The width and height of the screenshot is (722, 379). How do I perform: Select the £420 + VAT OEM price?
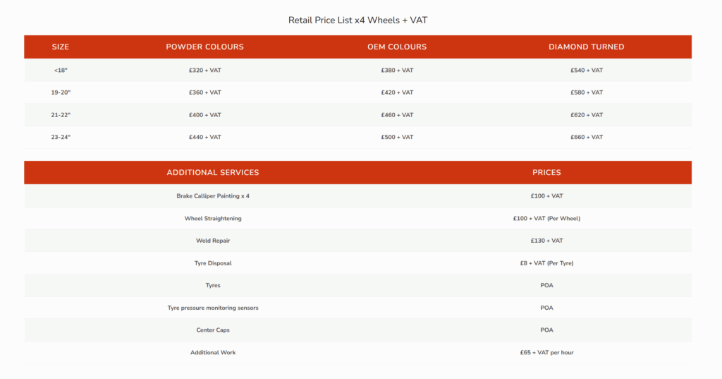point(397,92)
